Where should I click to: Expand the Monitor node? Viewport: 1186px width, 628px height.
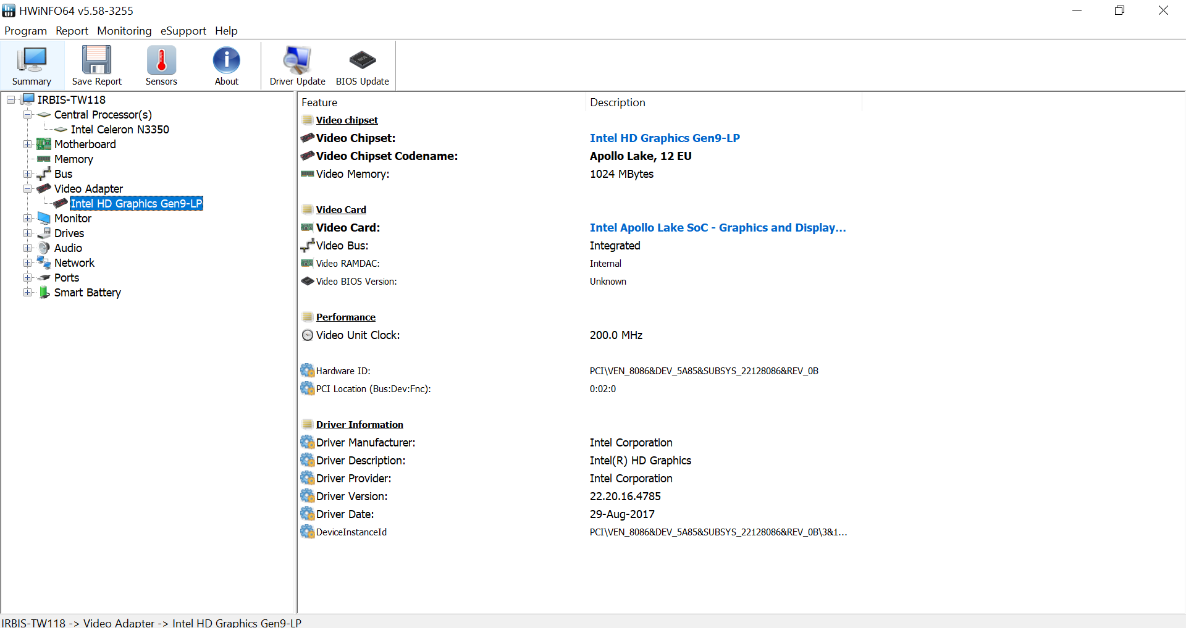pyautogui.click(x=28, y=218)
